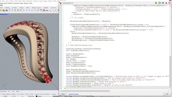The image size is (172, 97).
Task: Click 'Recover from cache' link
Action: pyautogui.click(x=73, y=94)
